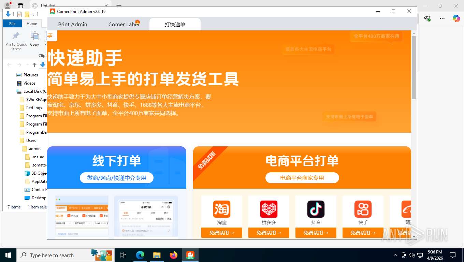The width and height of the screenshot is (464, 262).
Task: Click the 微商/网点/快递中介专用 button
Action: click(117, 178)
